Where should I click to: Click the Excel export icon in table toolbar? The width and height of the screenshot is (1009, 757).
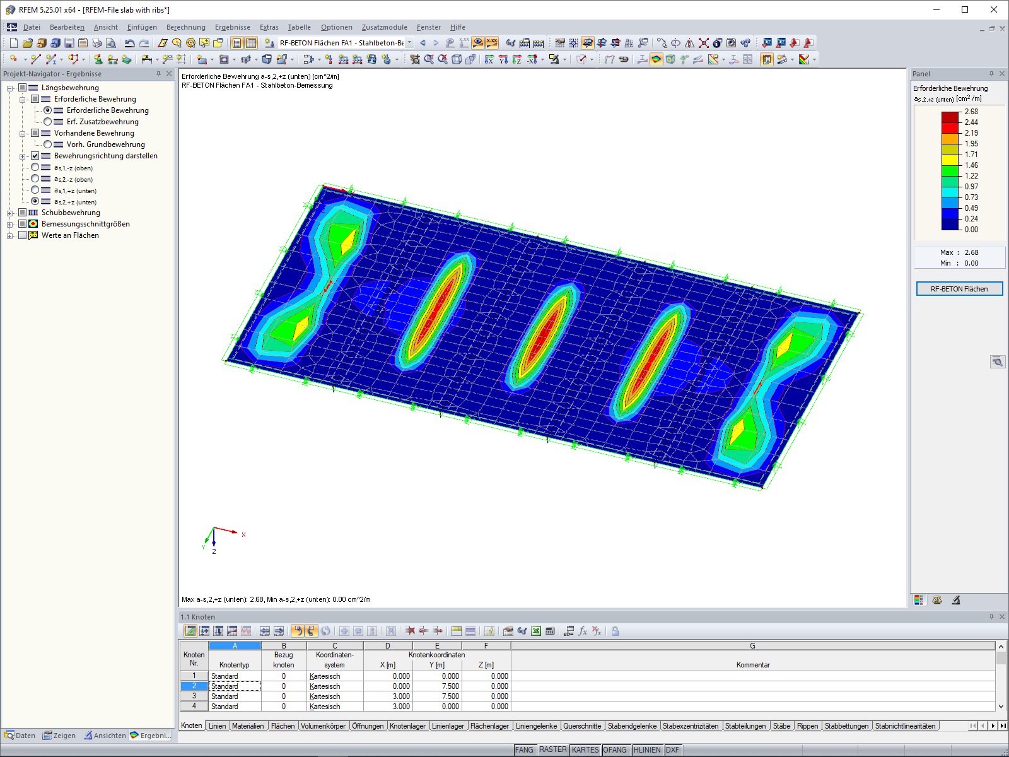tap(536, 631)
